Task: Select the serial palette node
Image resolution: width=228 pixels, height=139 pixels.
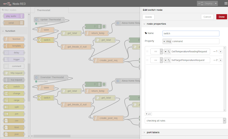Action: [14, 23]
